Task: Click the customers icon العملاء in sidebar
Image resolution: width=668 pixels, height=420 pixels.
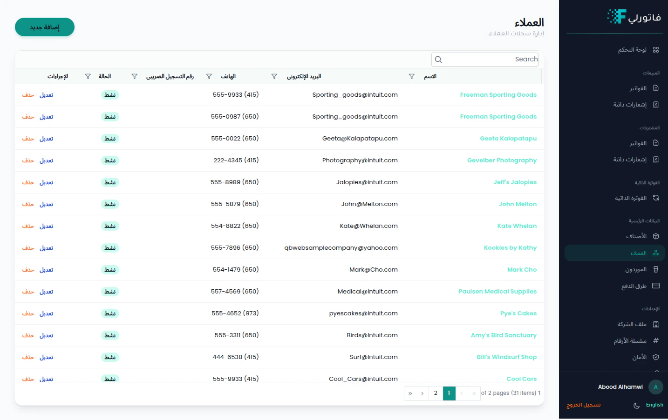Action: pyautogui.click(x=656, y=253)
